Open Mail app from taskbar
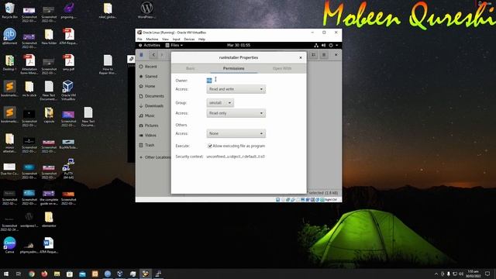The height and width of the screenshot is (279, 496). click(x=82, y=274)
